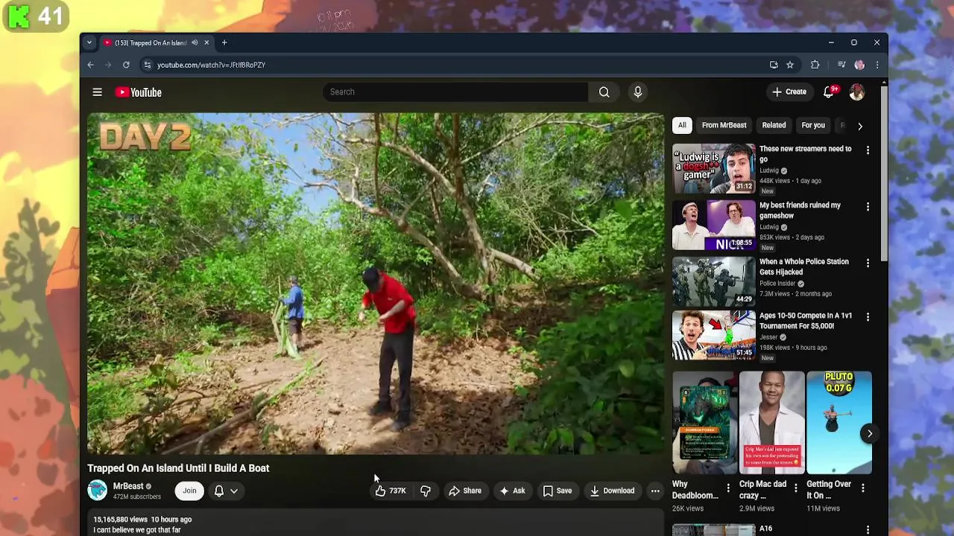Open the MrBeast channel name link
This screenshot has height=536, width=954.
[127, 486]
